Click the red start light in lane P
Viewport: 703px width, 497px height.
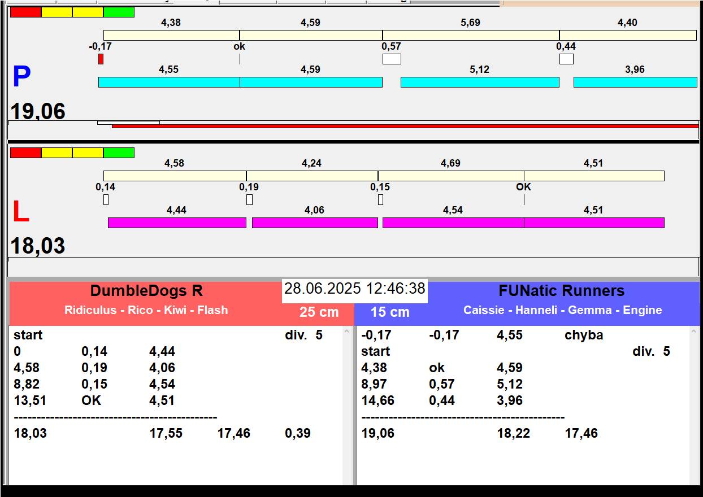click(x=25, y=12)
